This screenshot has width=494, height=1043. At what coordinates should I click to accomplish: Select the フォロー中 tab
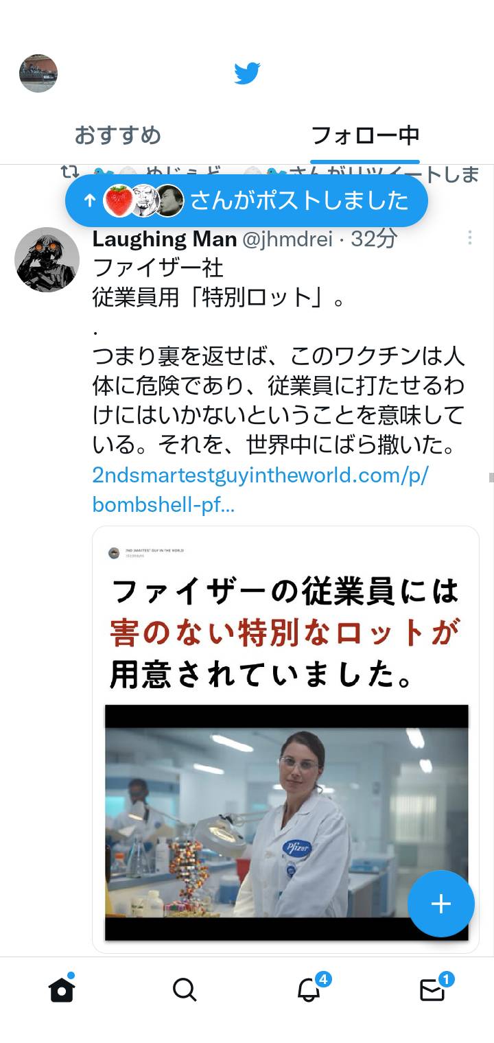[364, 135]
